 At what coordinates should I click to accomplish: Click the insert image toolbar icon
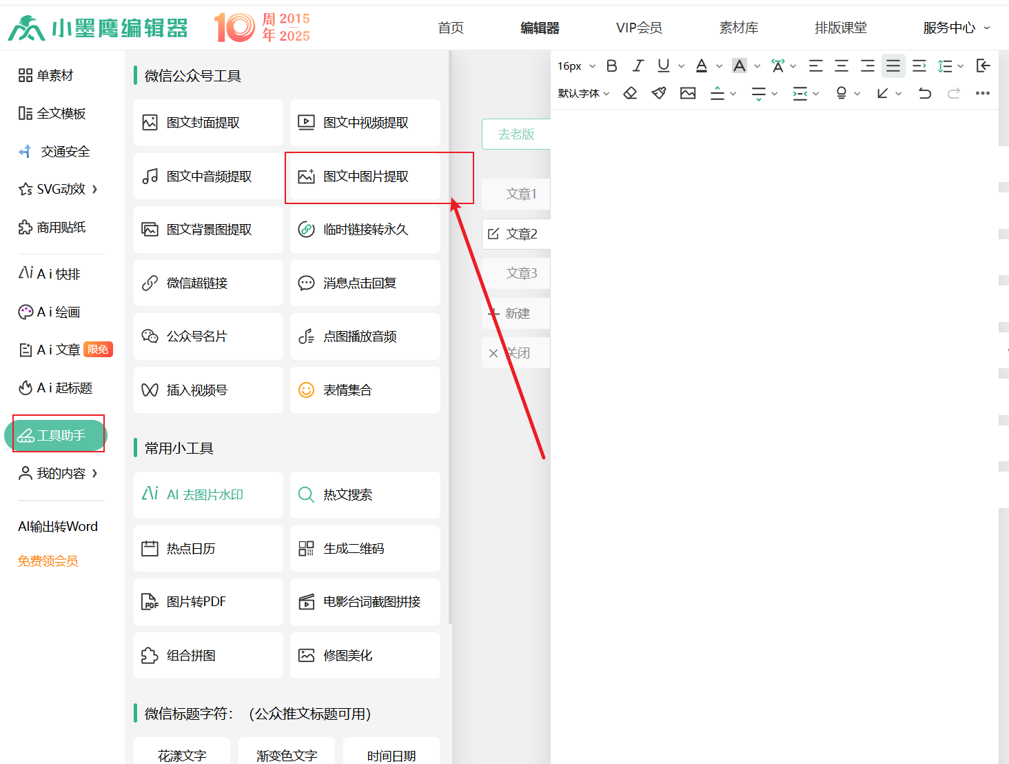pos(687,93)
